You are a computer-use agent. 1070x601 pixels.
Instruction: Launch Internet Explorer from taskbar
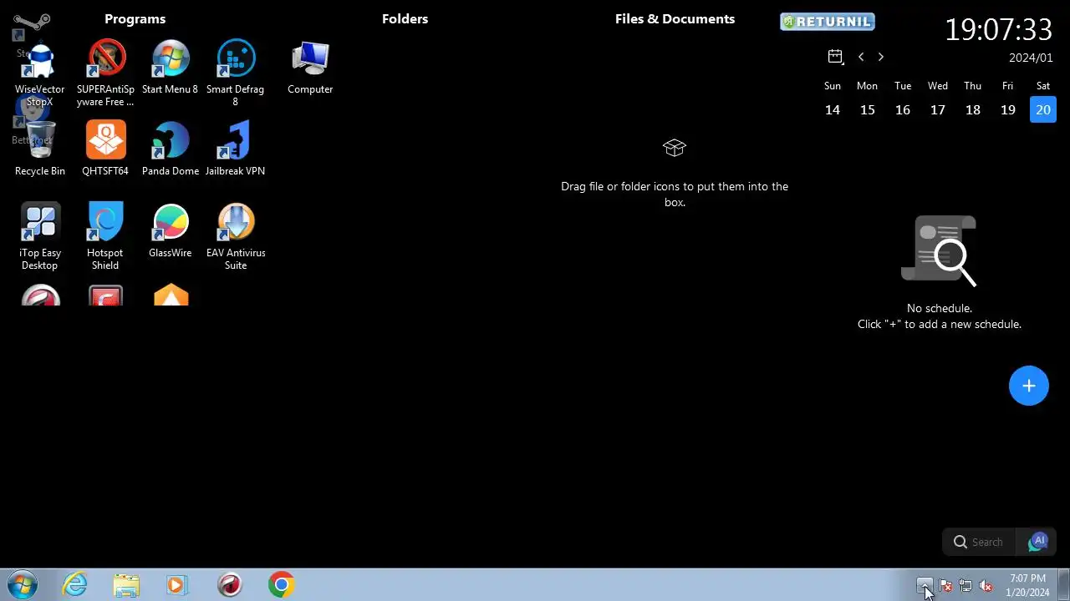click(x=74, y=585)
